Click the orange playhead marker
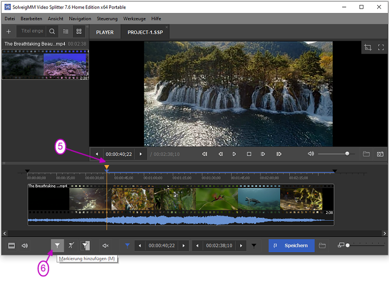The image size is (389, 282). pyautogui.click(x=107, y=167)
